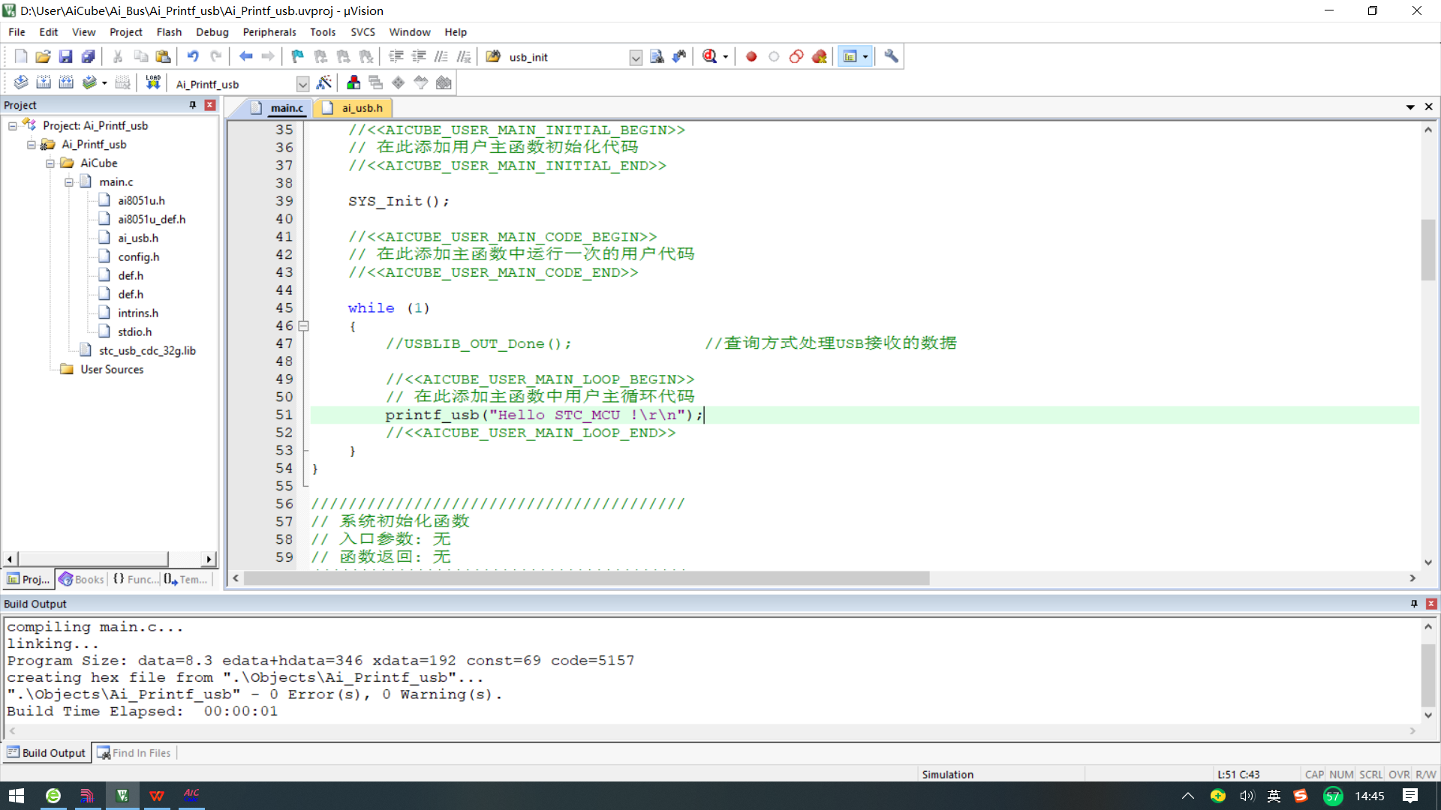Switch to Templates panel tab
This screenshot has height=810, width=1441.
point(185,579)
